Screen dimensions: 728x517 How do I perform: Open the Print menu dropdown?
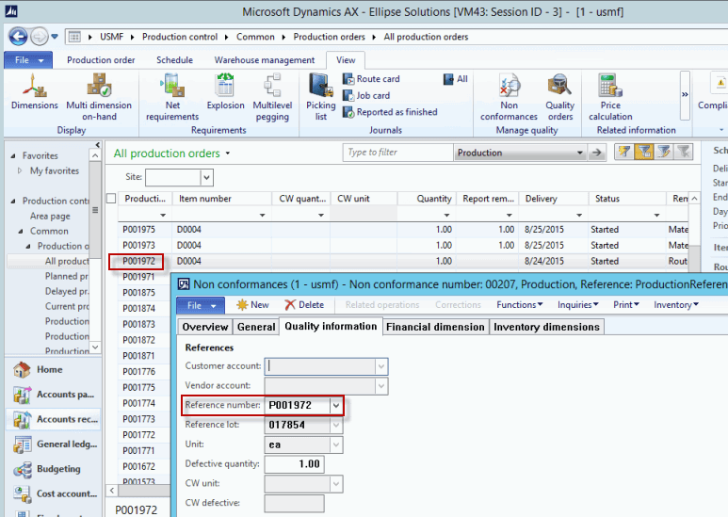(626, 305)
